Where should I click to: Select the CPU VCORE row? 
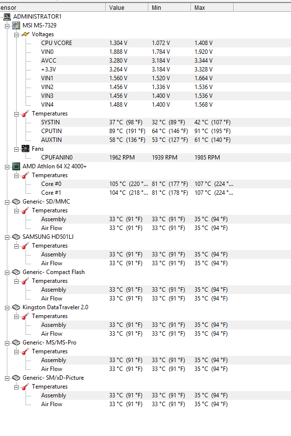[x=166, y=43]
